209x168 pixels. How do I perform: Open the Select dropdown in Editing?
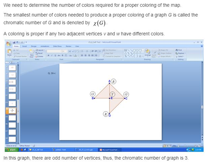point(180,57)
